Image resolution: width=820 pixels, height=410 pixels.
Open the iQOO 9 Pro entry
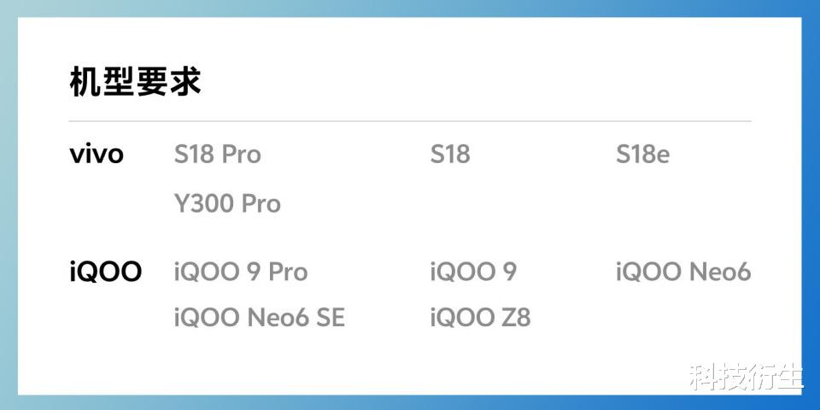tap(241, 272)
